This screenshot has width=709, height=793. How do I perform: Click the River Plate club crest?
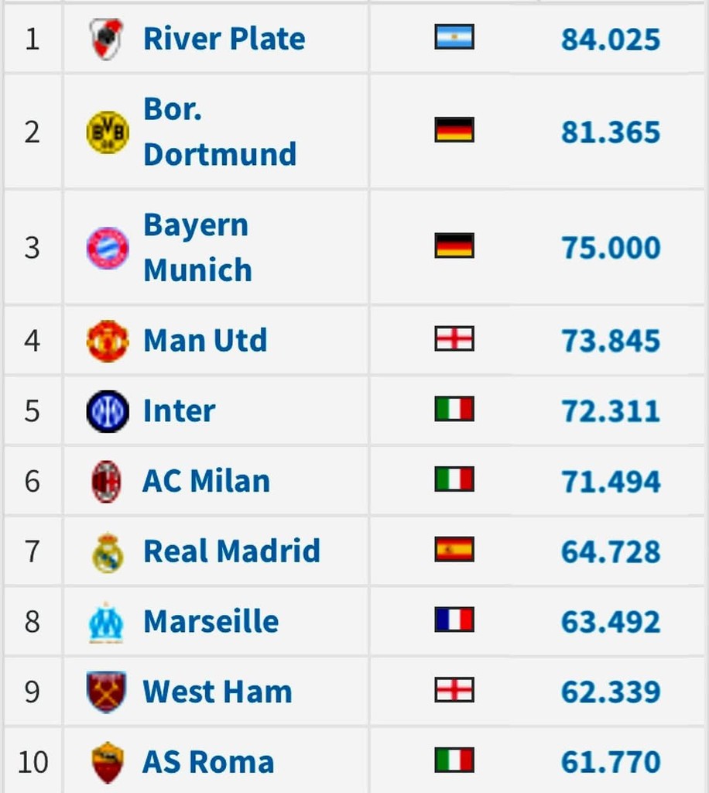pos(106,39)
